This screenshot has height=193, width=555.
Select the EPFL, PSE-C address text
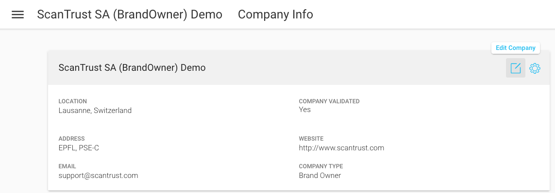click(x=79, y=148)
